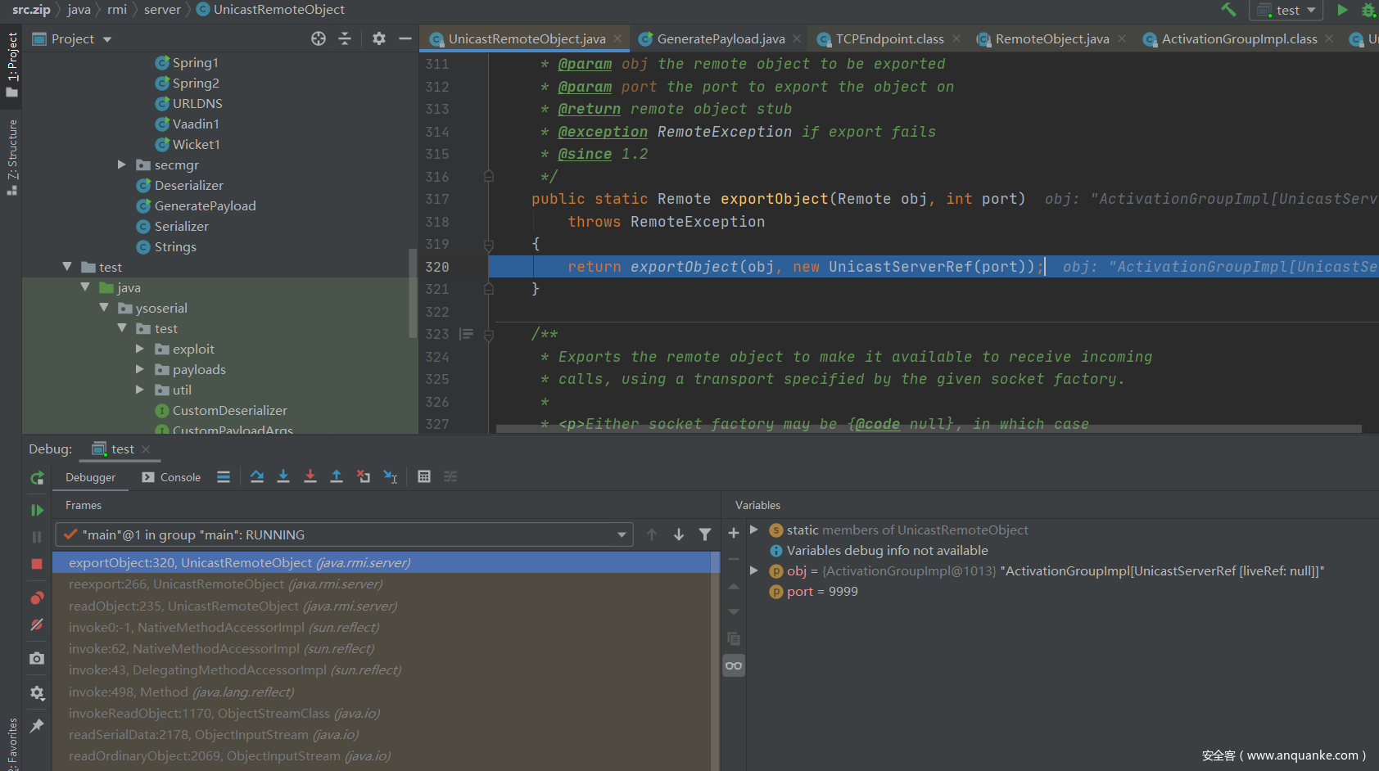Expand the secmgr folder in project tree
Viewport: 1379px width, 771px height.
tap(122, 165)
